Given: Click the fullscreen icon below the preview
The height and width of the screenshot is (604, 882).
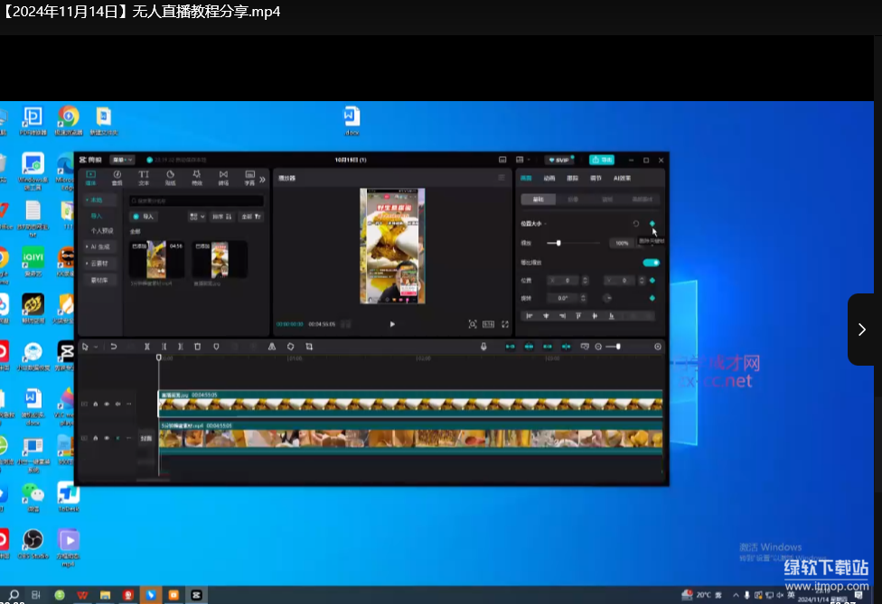Looking at the screenshot, I should [x=505, y=324].
